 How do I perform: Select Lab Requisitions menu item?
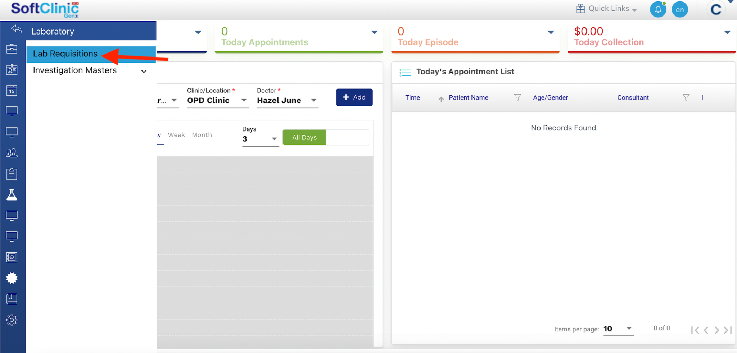[65, 54]
